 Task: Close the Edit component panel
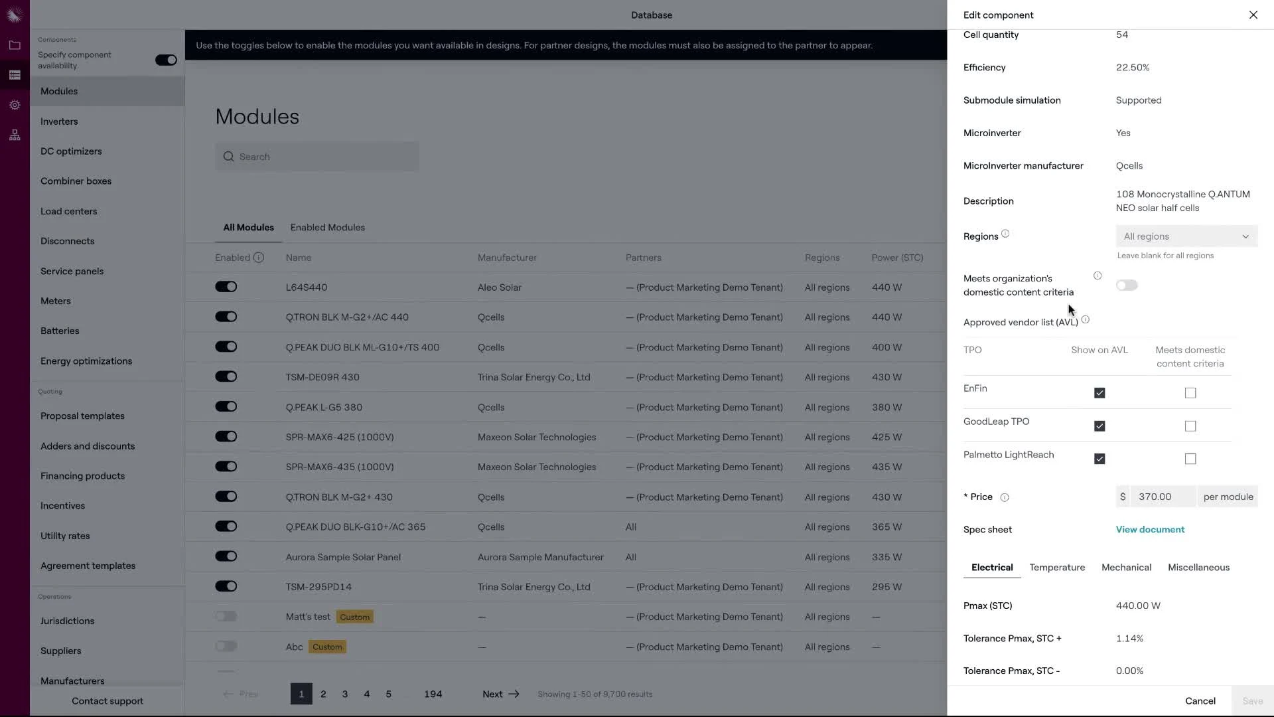(x=1253, y=15)
